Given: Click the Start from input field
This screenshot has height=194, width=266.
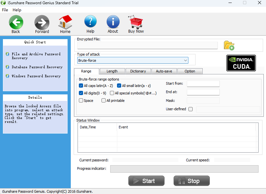Looking at the screenshot, I should coord(203,83).
